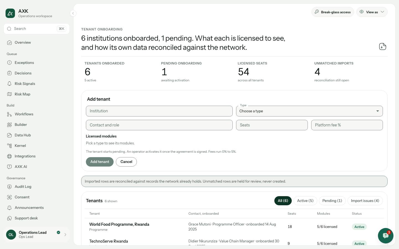399x249 pixels.
Task: Focus the Search field in sidebar
Action: click(x=37, y=29)
